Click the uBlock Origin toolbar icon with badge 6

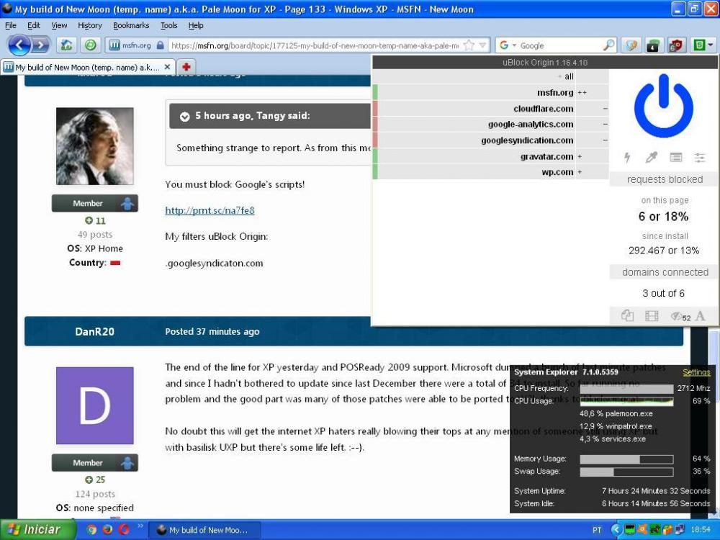pyautogui.click(x=676, y=45)
